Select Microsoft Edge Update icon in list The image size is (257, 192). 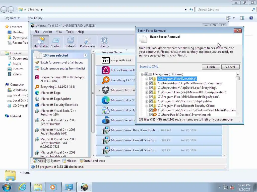[x=106, y=110]
